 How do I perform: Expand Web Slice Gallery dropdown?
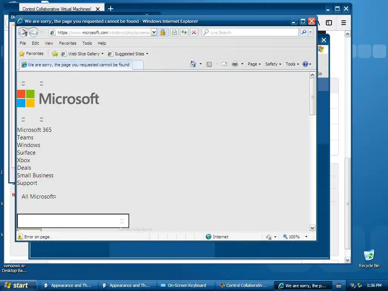tap(102, 54)
